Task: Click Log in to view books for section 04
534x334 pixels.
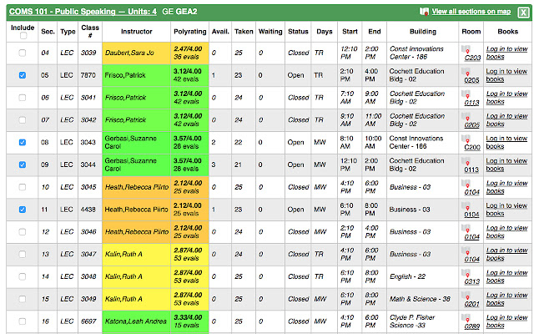Action: pyautogui.click(x=506, y=53)
